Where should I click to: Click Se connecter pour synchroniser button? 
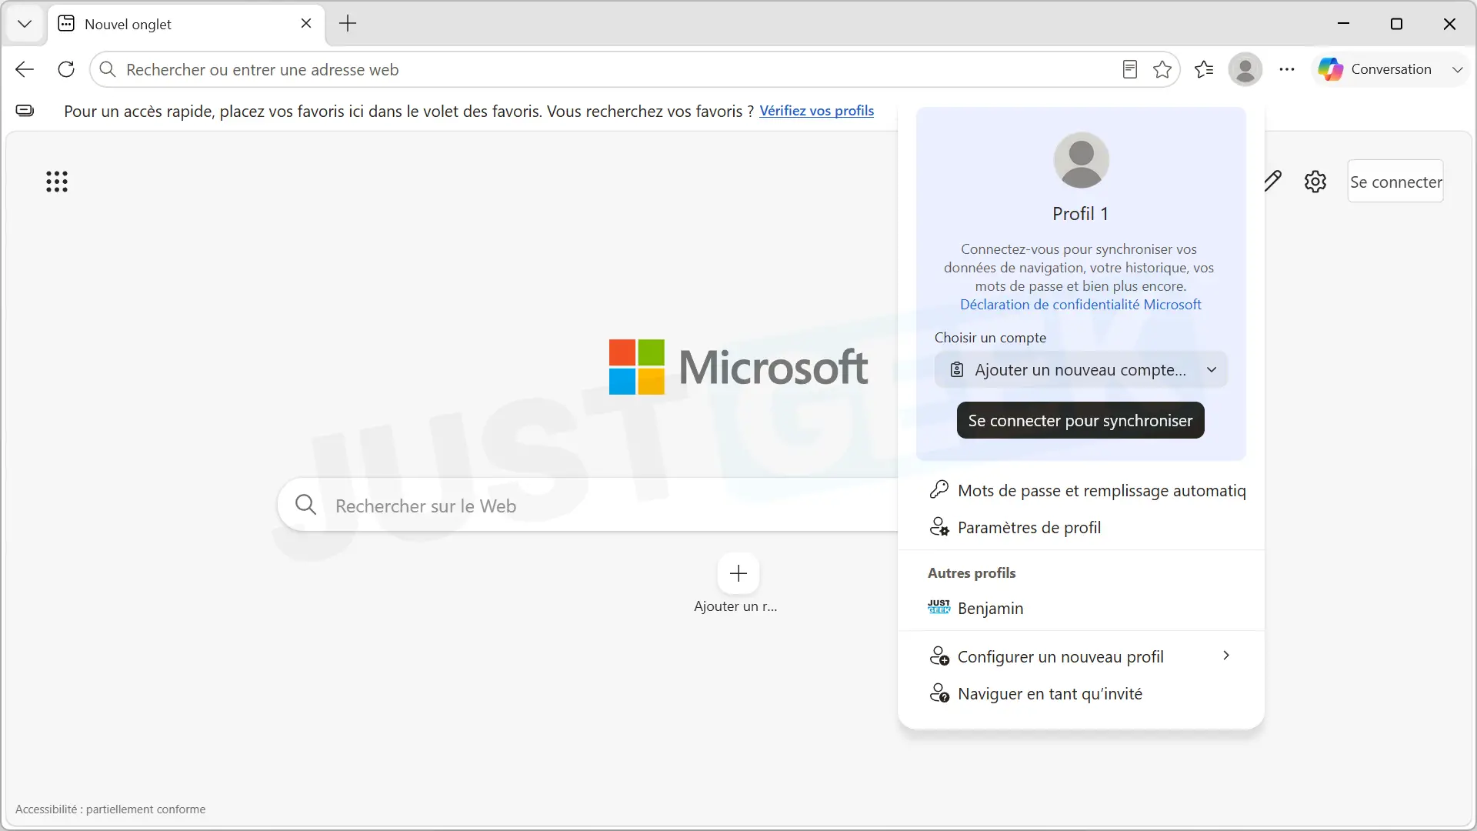pos(1080,420)
